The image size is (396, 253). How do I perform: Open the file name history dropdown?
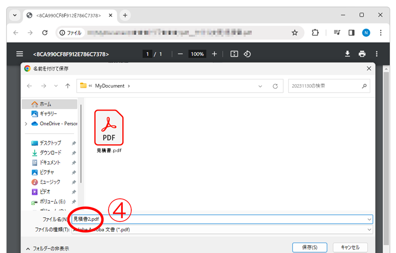coord(369,219)
